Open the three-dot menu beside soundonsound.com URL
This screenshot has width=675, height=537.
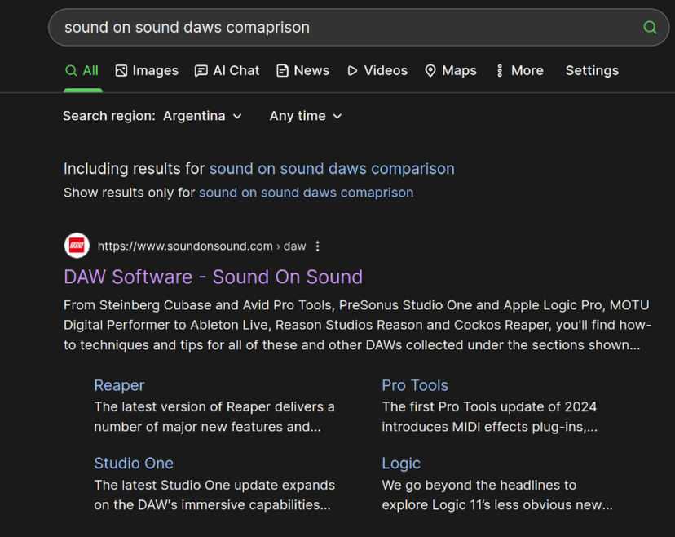pyautogui.click(x=318, y=246)
